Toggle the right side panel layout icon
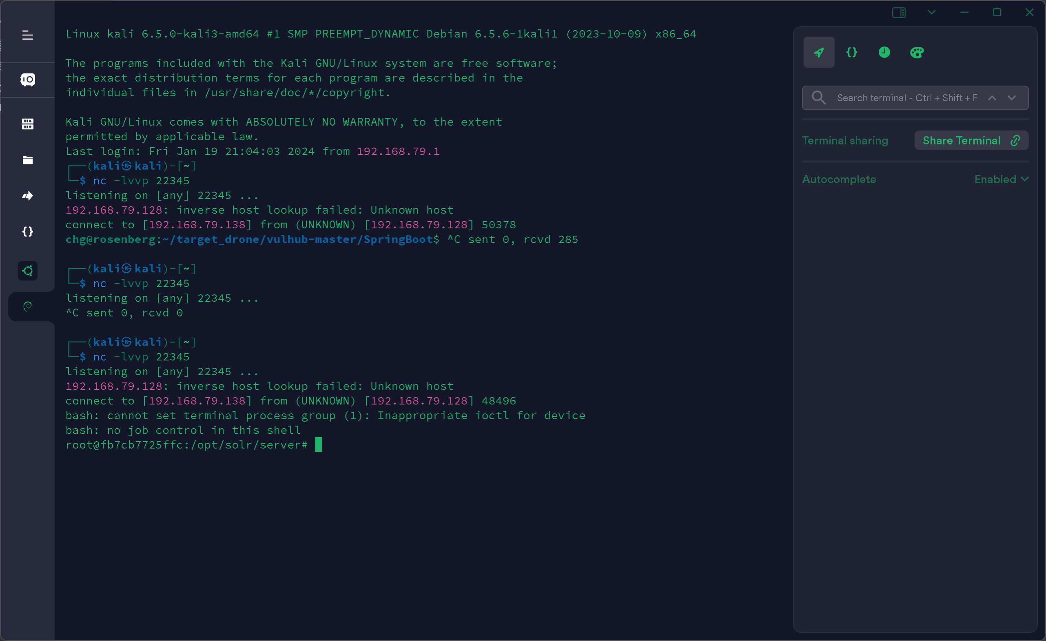Screen dimensions: 1046x641 [899, 12]
